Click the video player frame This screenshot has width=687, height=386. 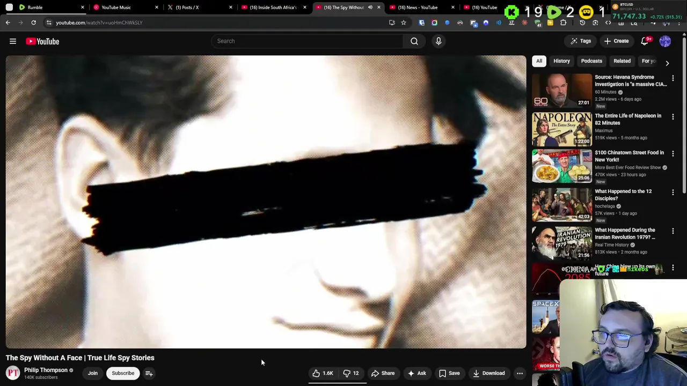(266, 202)
